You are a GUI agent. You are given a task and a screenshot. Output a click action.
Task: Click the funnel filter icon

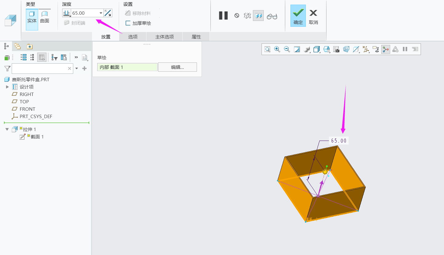point(7,68)
